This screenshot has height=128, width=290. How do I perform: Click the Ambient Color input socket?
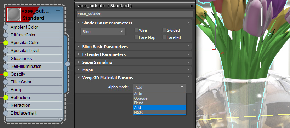coord(6,27)
